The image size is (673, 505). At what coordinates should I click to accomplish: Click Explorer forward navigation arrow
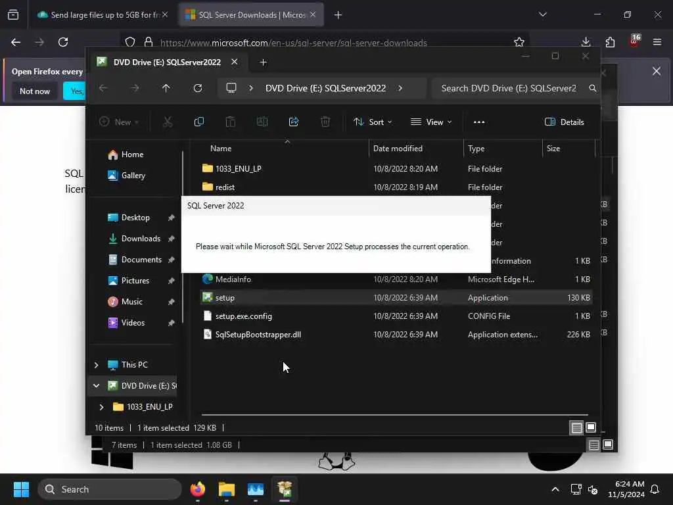coord(135,88)
